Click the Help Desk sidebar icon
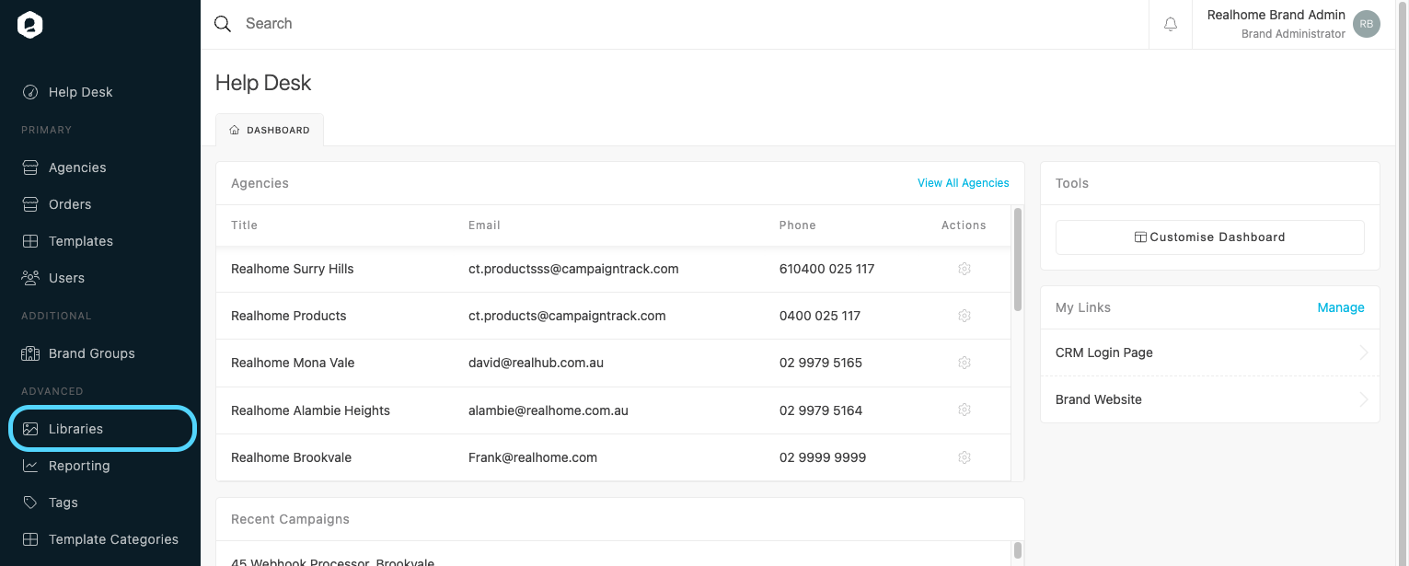 [30, 92]
